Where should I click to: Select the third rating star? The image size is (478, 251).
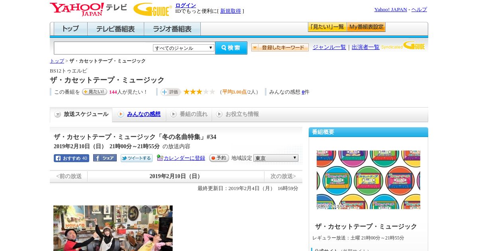[199, 92]
